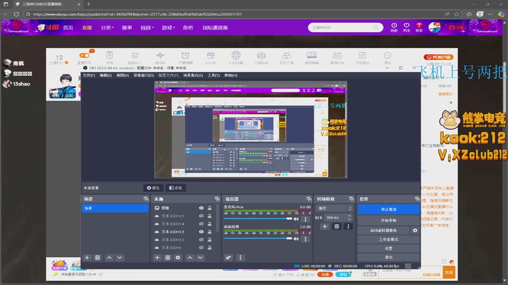Expand the 视频 dropdown in Douyu nav
This screenshot has height=285, width=508.
click(x=147, y=28)
